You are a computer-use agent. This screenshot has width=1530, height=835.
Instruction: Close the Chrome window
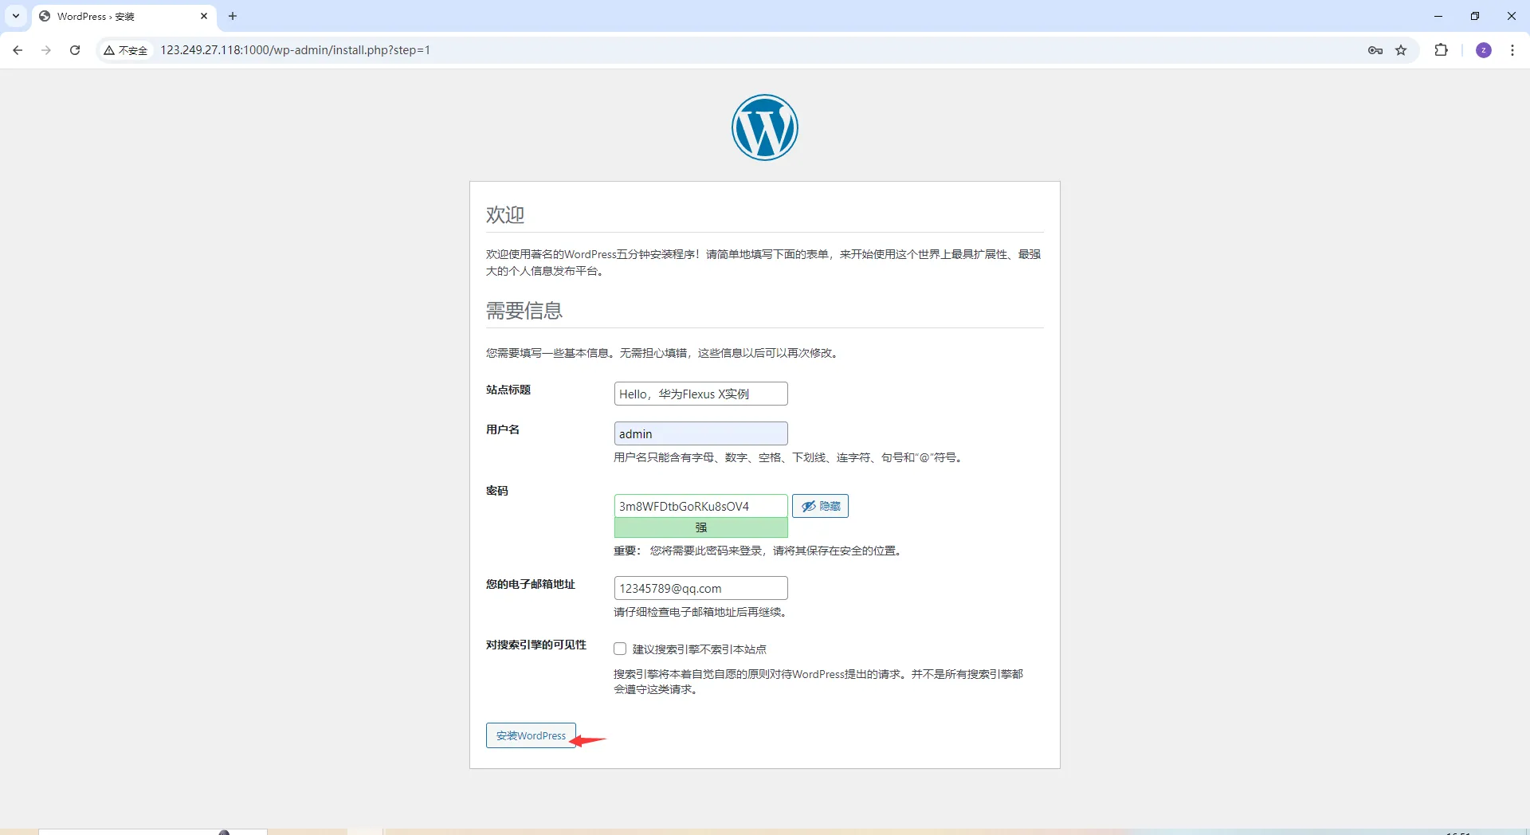(x=1512, y=16)
